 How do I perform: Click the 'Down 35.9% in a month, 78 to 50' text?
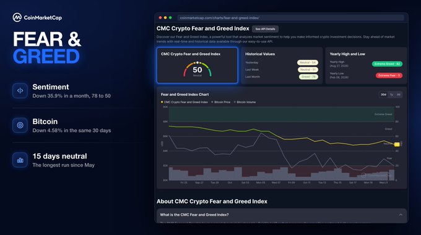click(x=71, y=96)
